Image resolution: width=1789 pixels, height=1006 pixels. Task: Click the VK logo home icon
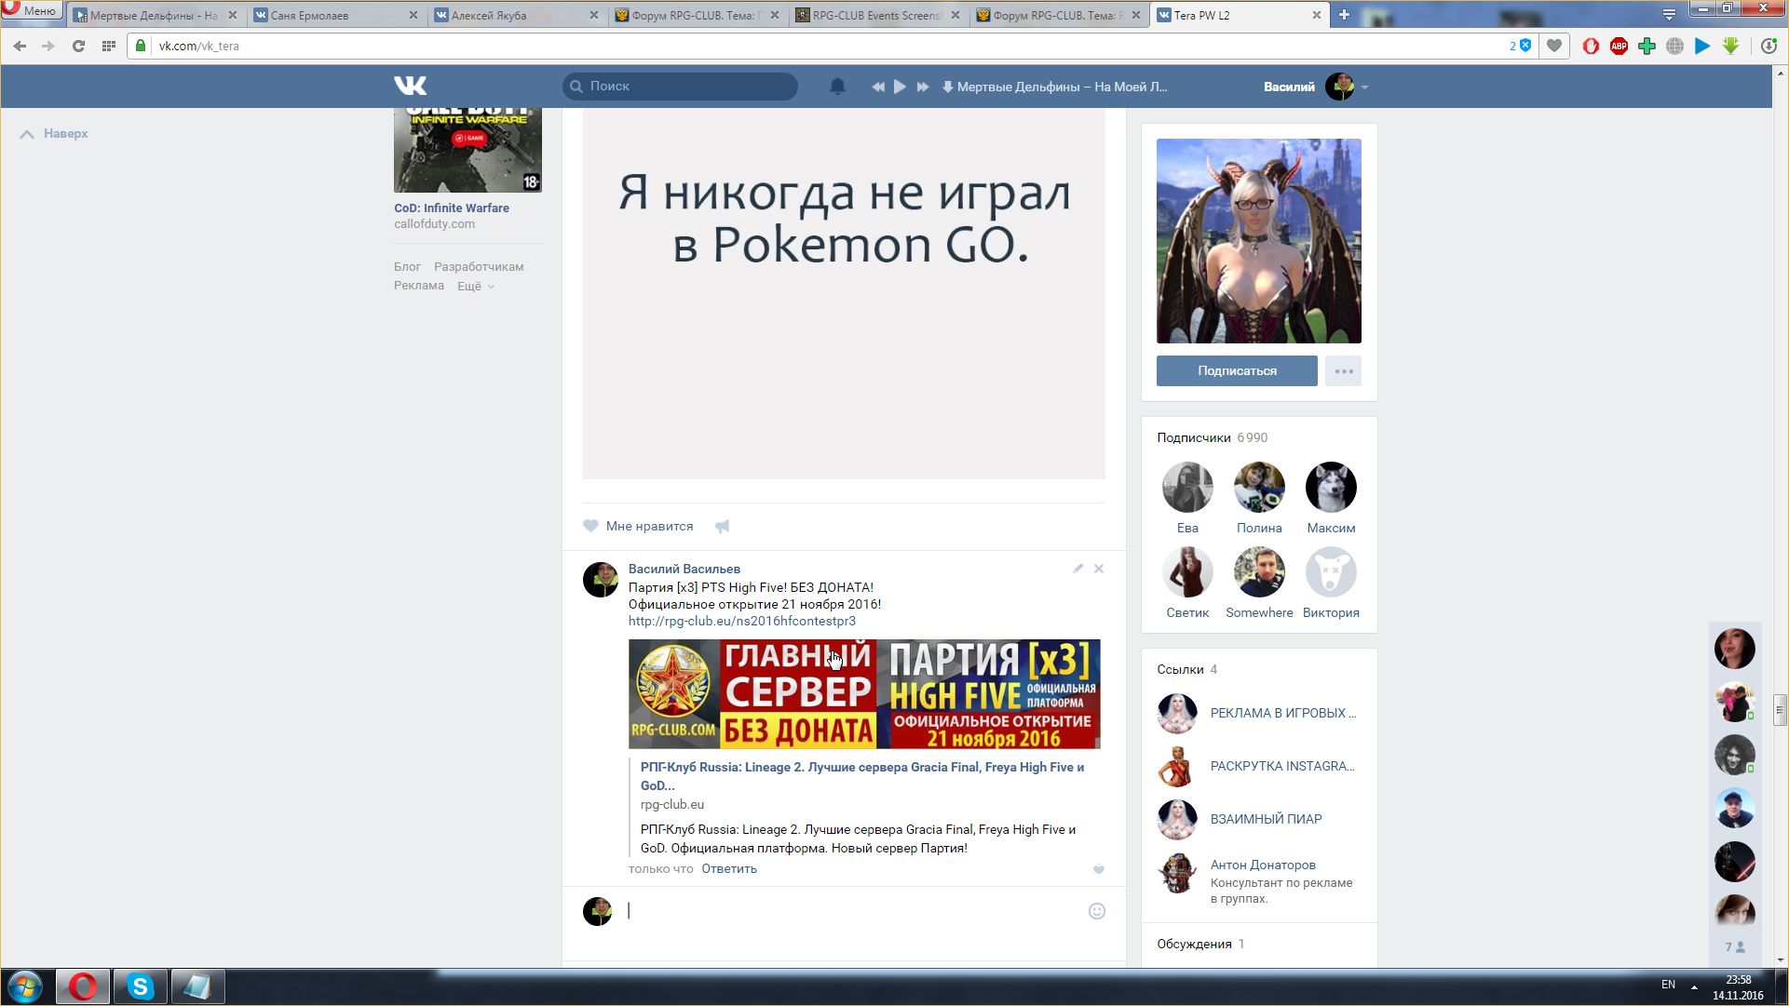click(410, 86)
